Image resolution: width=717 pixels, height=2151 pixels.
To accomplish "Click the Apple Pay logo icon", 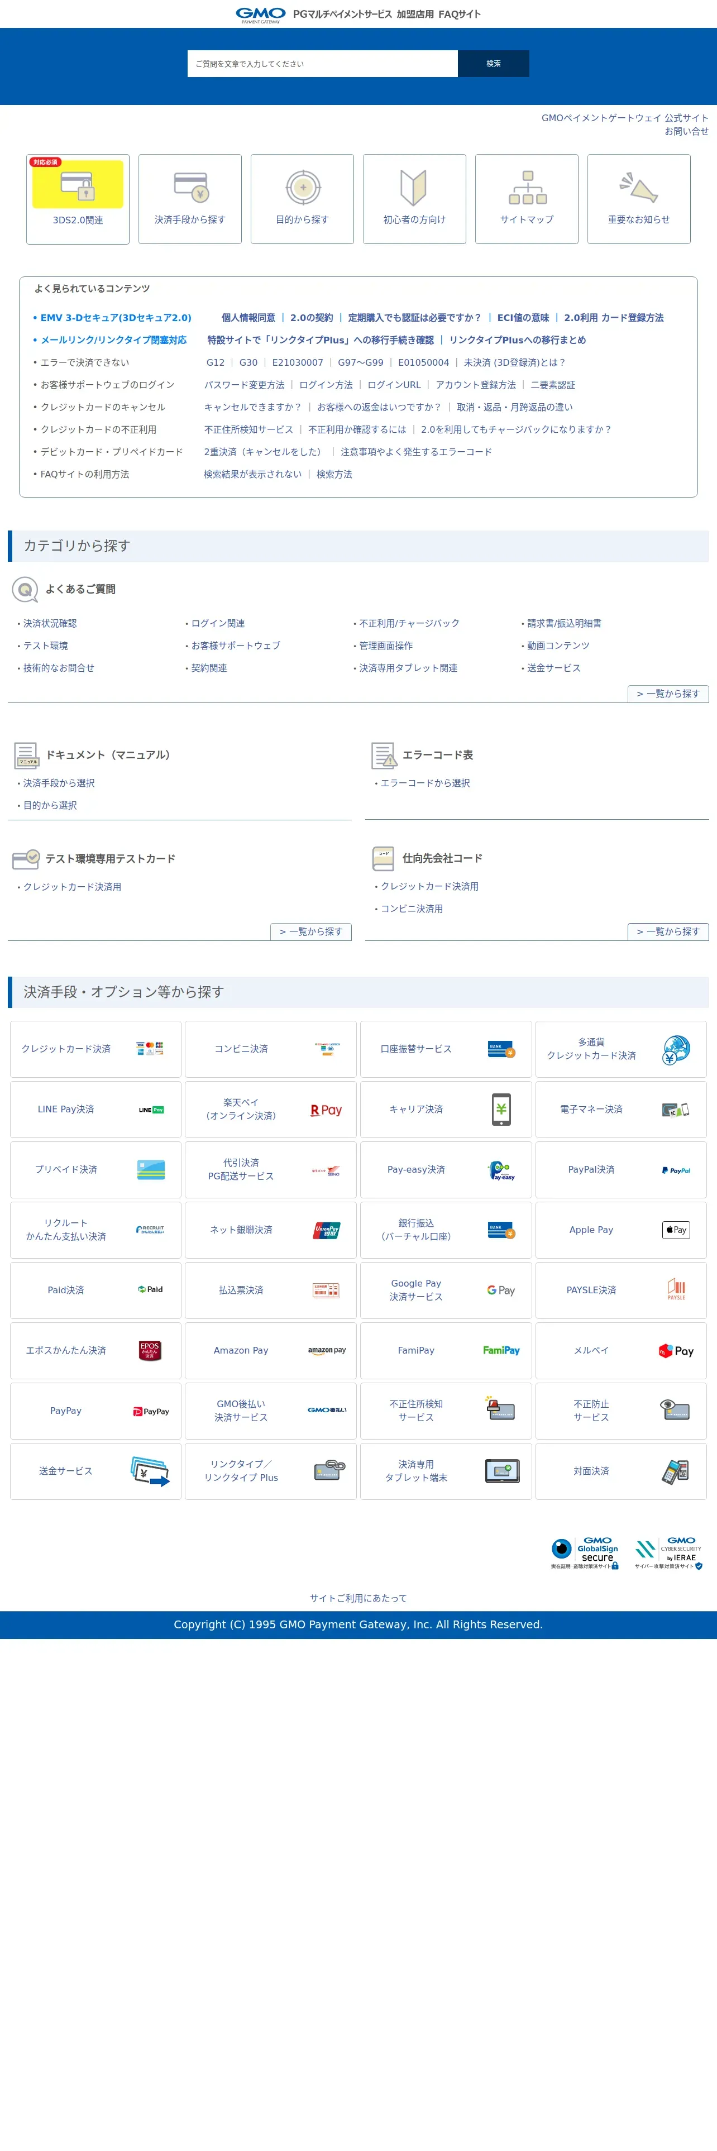I will (x=676, y=1230).
